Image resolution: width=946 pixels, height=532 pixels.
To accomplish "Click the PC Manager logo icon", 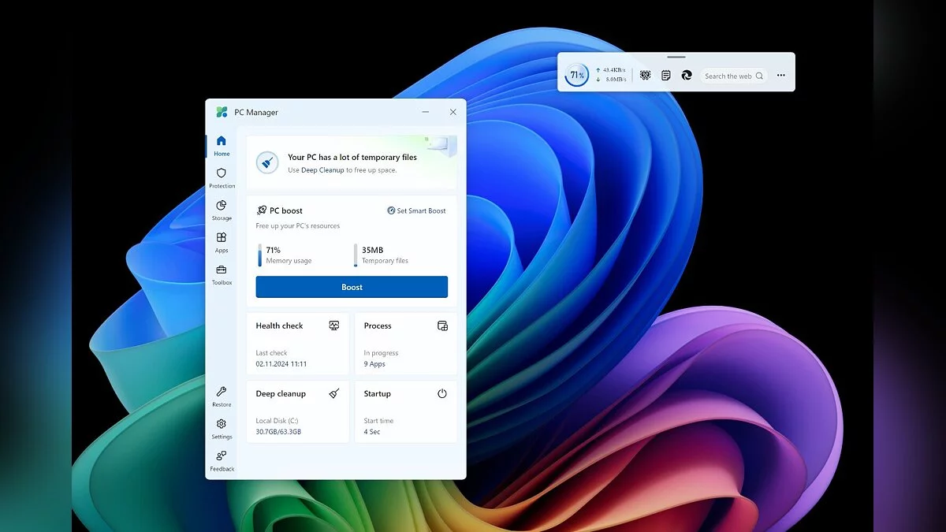I will (x=222, y=112).
